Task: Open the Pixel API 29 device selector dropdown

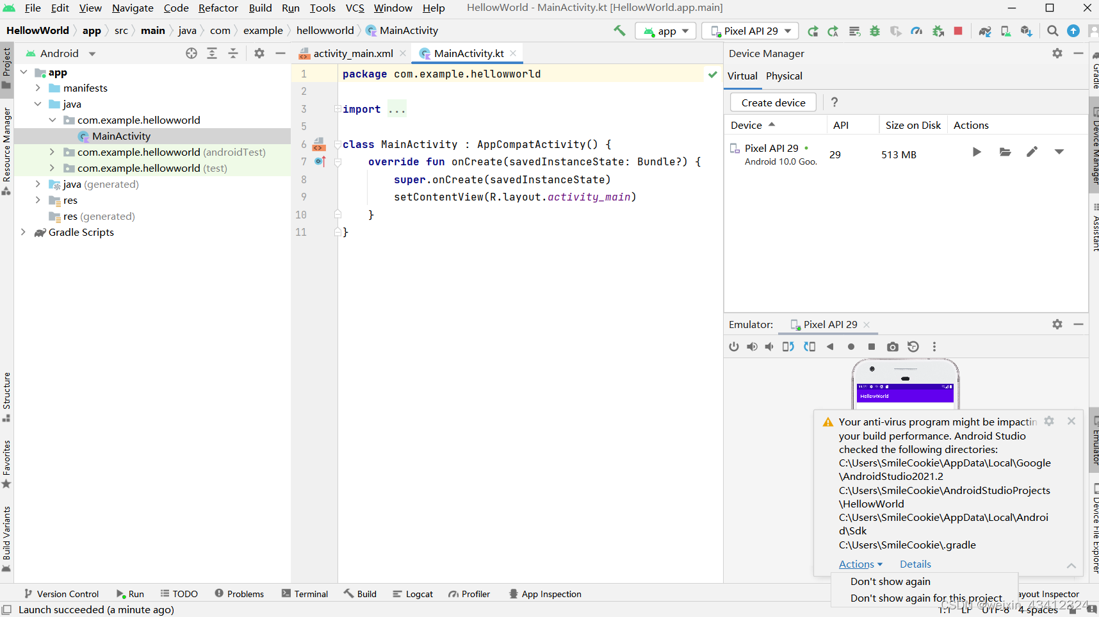Action: [x=751, y=31]
